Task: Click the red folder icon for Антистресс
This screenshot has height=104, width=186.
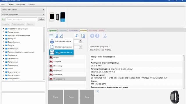Action: tap(51, 70)
